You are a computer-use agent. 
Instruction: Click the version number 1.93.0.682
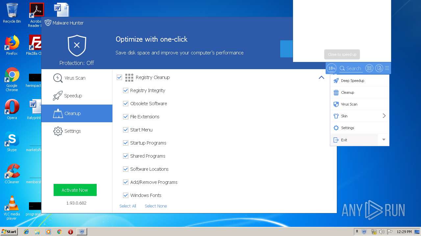(x=76, y=203)
